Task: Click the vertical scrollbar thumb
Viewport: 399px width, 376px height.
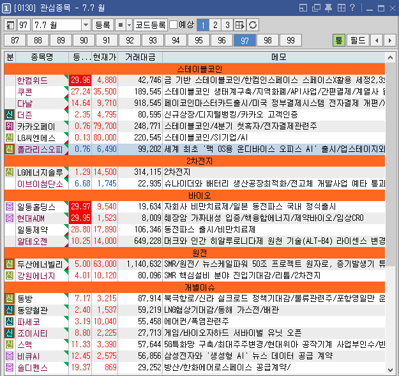Action: pyautogui.click(x=390, y=164)
